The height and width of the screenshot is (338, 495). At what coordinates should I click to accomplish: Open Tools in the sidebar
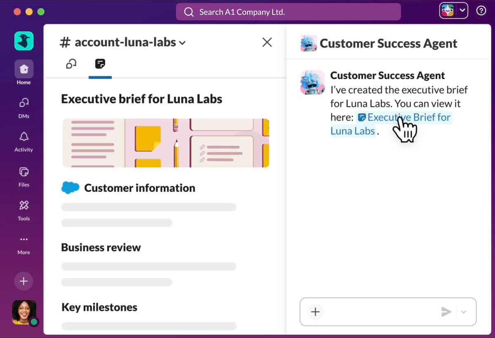click(x=24, y=210)
